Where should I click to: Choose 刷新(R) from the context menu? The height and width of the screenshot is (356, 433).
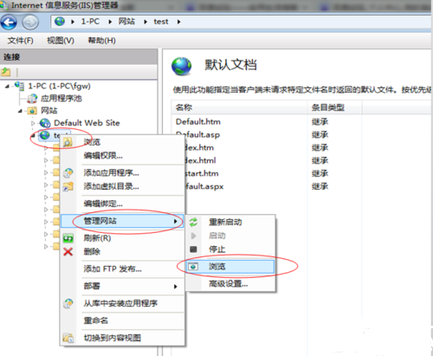tap(122, 238)
